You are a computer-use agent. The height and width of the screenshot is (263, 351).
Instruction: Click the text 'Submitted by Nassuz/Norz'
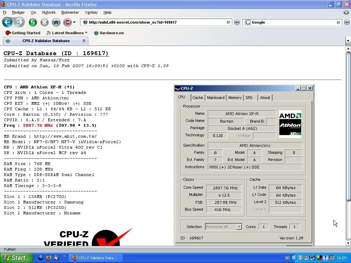37,60
